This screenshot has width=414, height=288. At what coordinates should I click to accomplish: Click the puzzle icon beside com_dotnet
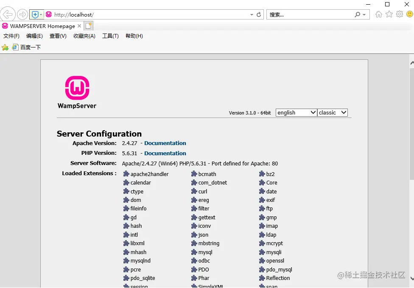pyautogui.click(x=194, y=183)
